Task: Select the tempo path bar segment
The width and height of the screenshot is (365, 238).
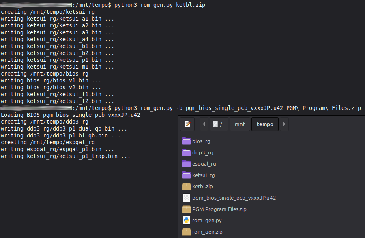Action: coord(265,124)
